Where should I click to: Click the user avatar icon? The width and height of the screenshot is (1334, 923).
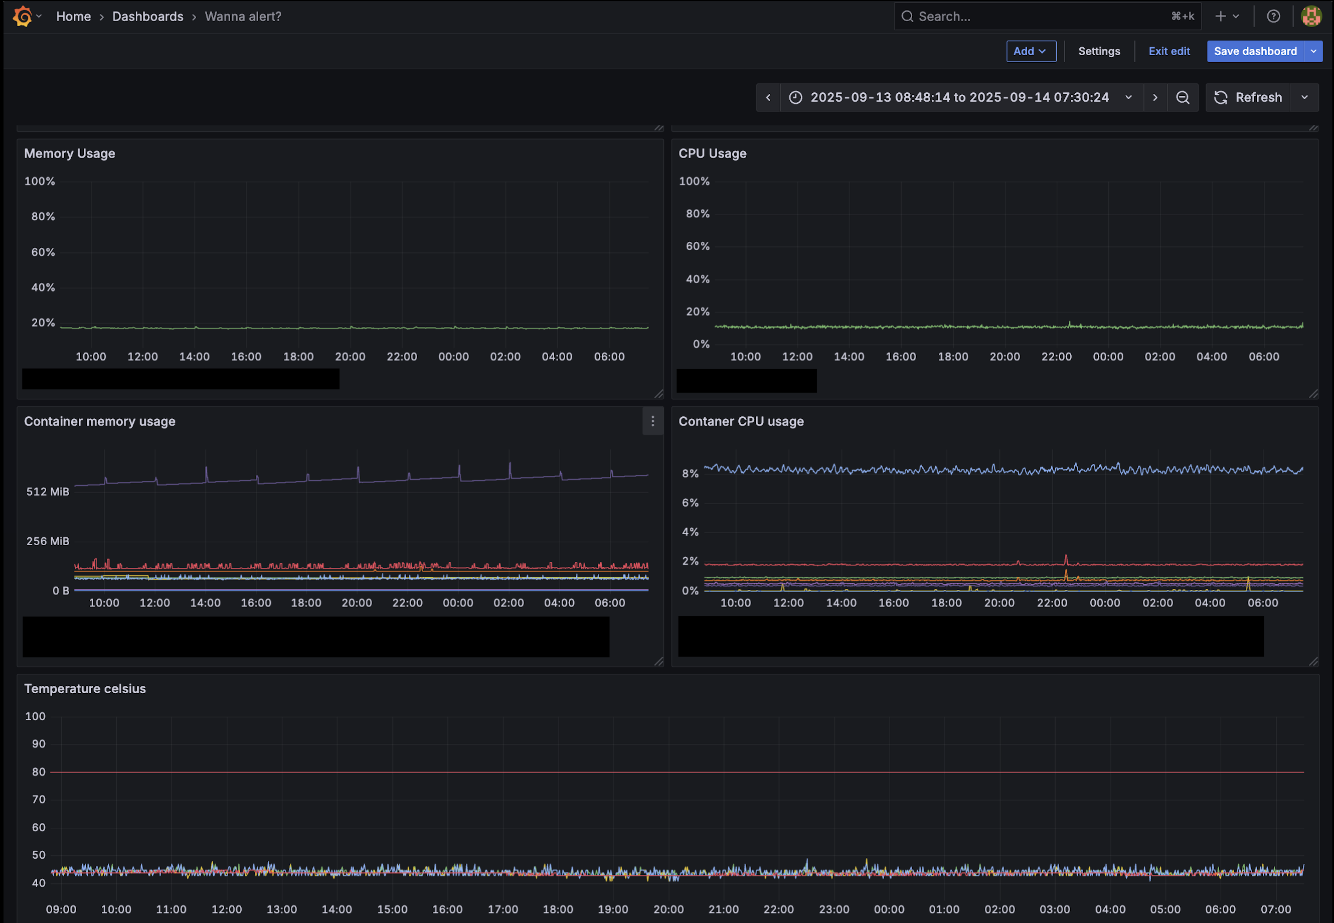[x=1311, y=16]
